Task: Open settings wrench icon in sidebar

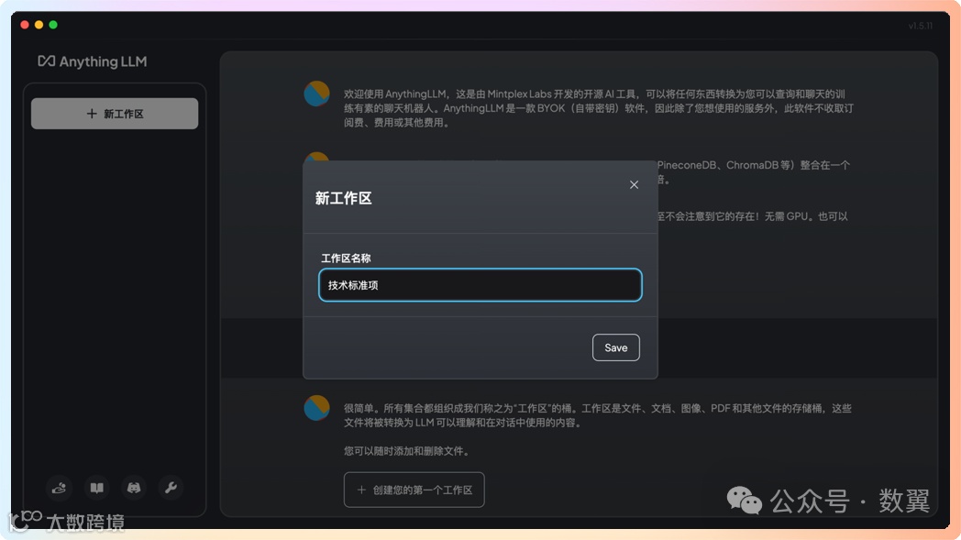Action: tap(171, 488)
